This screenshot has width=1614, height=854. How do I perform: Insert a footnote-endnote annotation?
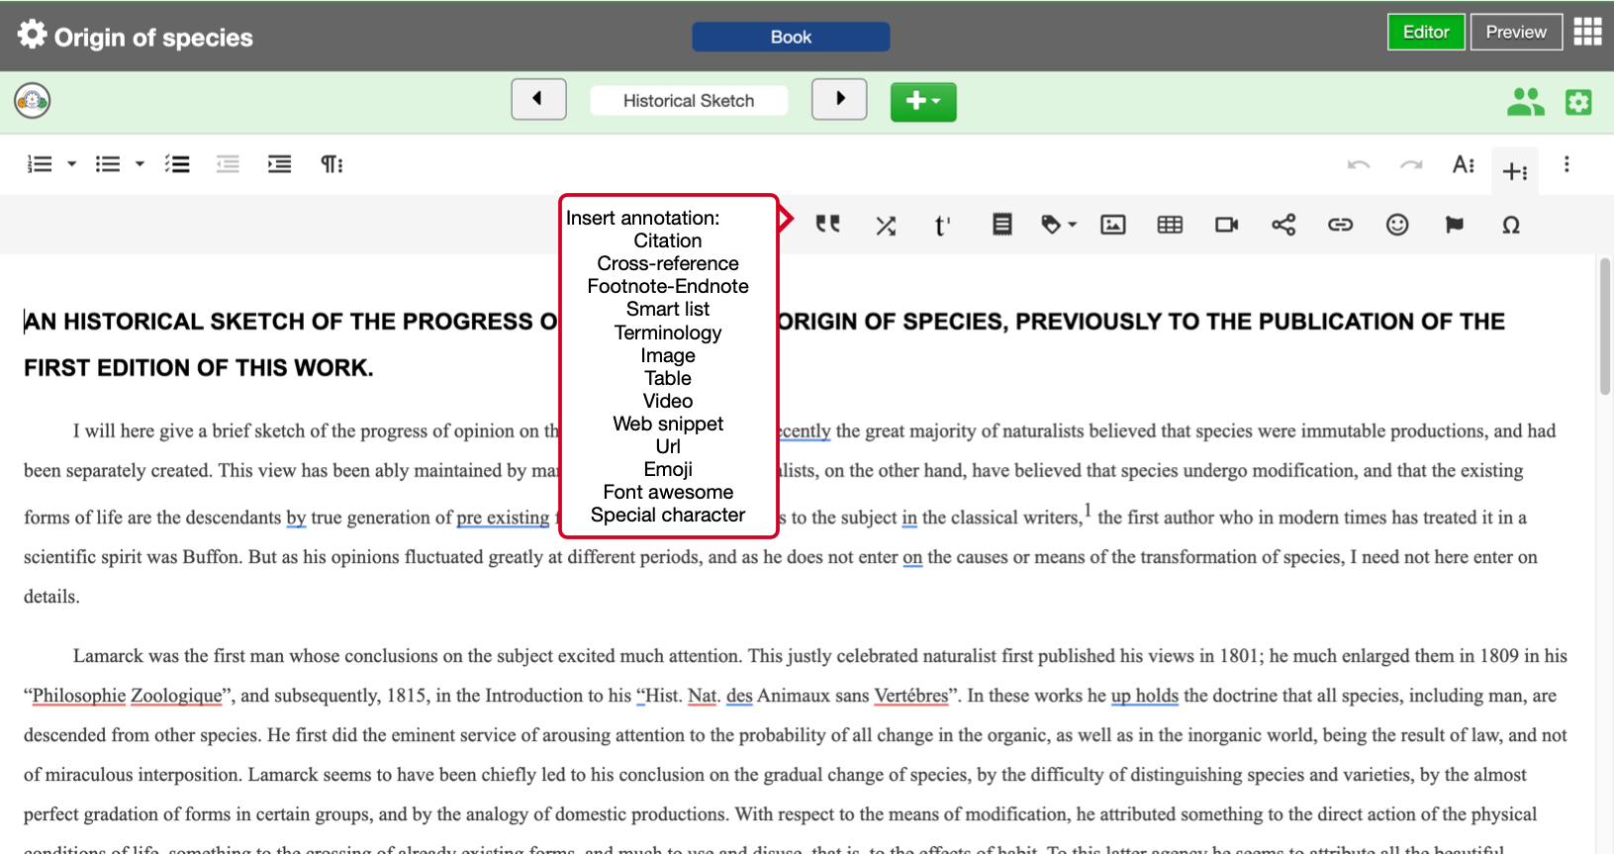[942, 226]
